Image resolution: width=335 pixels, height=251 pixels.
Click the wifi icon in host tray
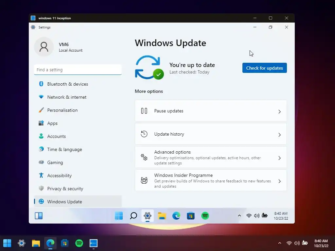tap(289, 243)
